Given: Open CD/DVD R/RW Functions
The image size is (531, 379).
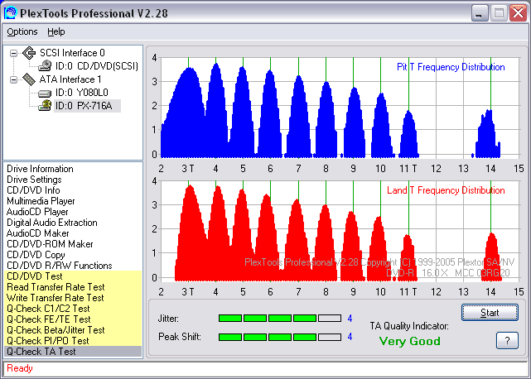Looking at the screenshot, I should 60,266.
